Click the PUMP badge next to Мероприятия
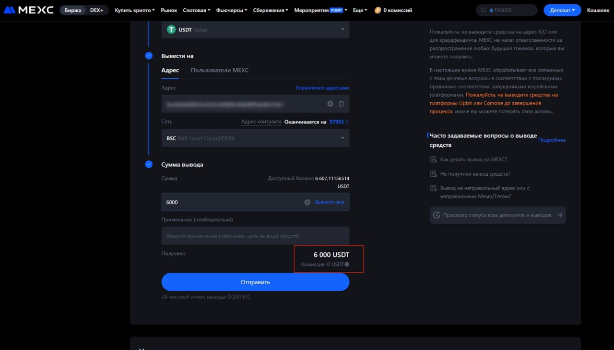 click(337, 10)
